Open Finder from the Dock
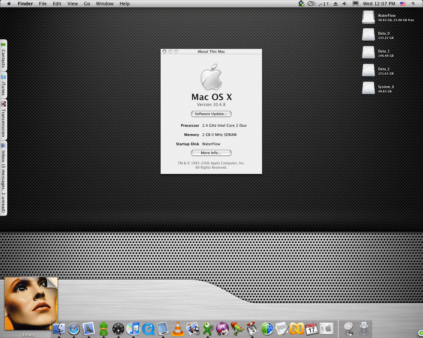This screenshot has width=423, height=338. point(59,329)
